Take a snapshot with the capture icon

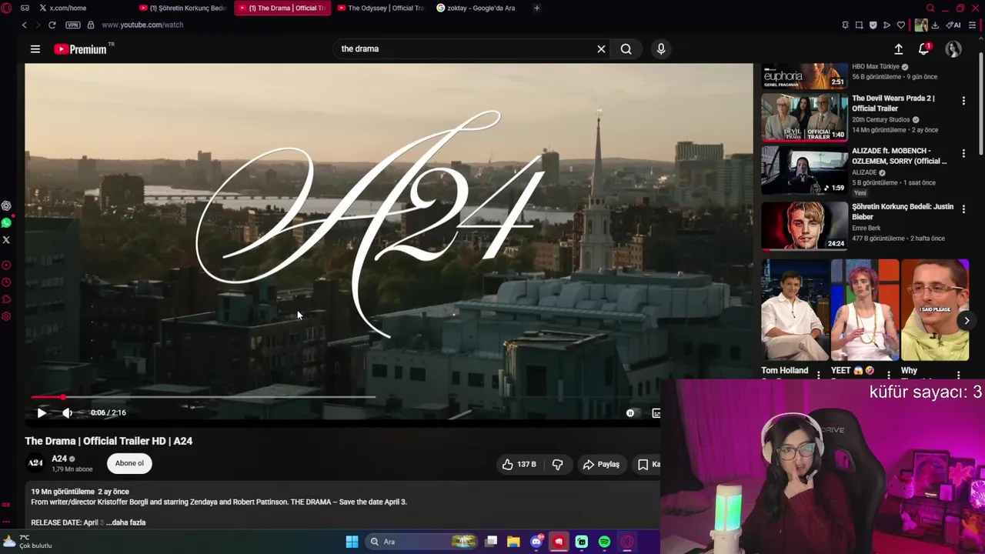coord(859,25)
